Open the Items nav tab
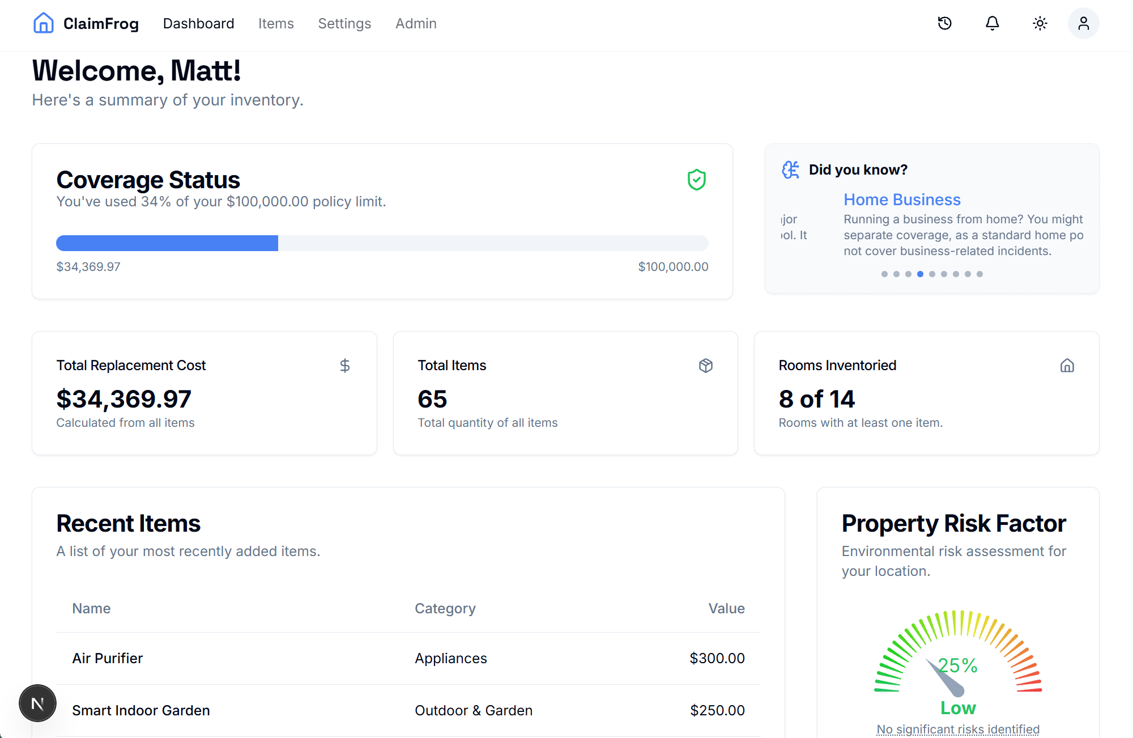Image resolution: width=1133 pixels, height=738 pixels. tap(276, 23)
